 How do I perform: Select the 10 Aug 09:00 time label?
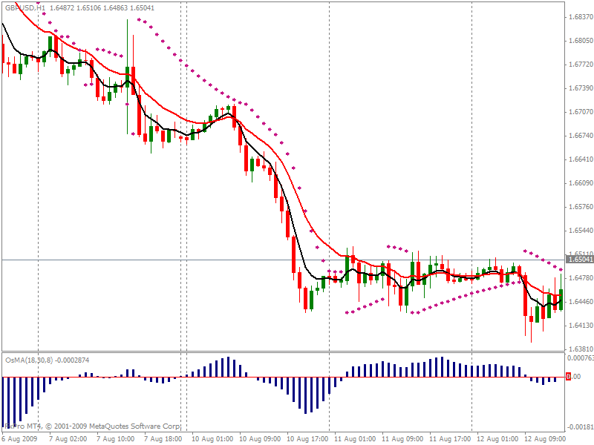click(259, 439)
